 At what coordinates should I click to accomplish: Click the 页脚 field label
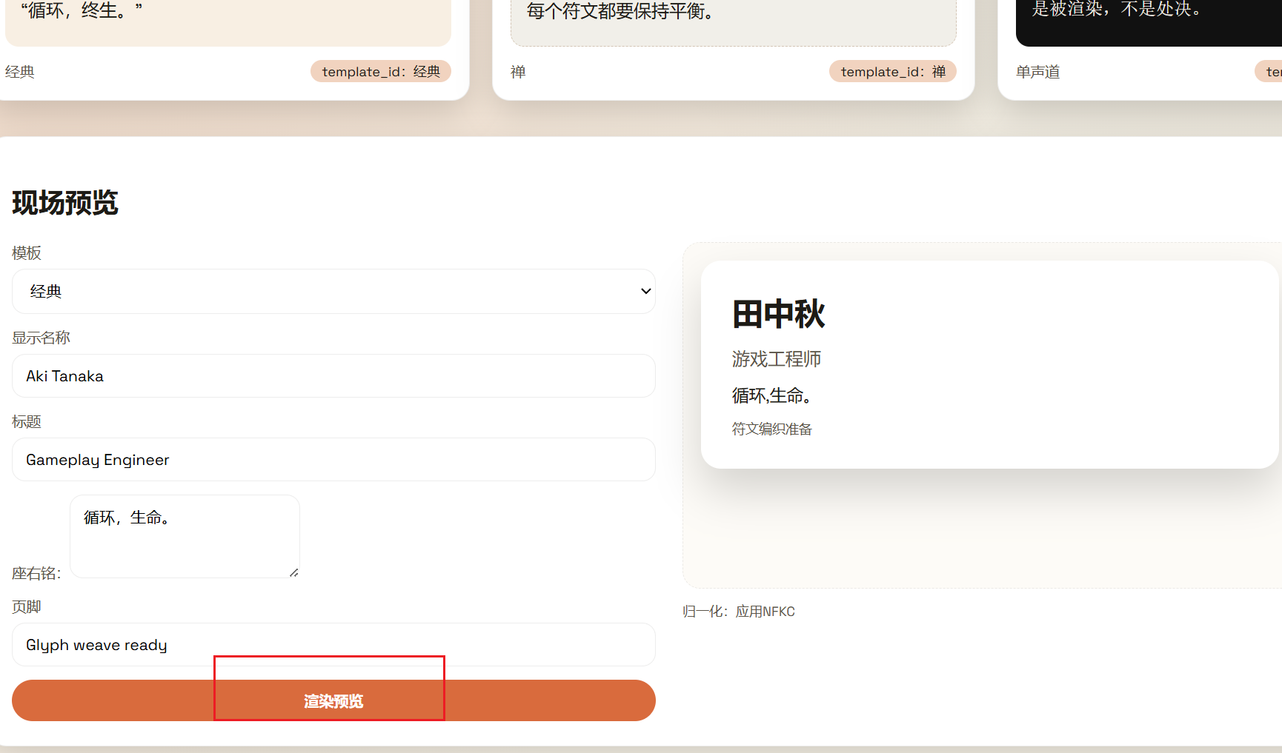coord(27,606)
